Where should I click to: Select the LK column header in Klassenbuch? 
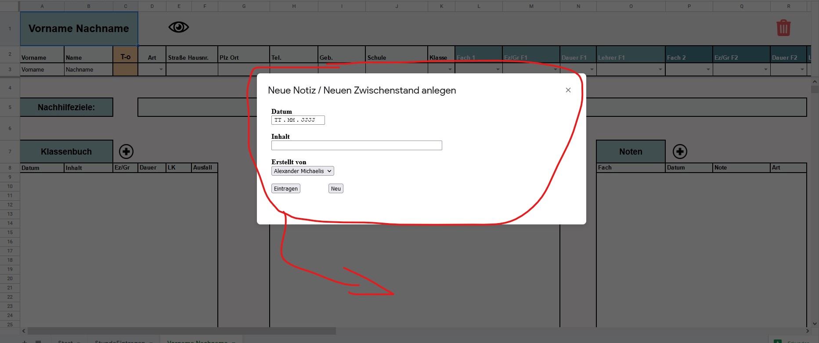click(x=179, y=168)
